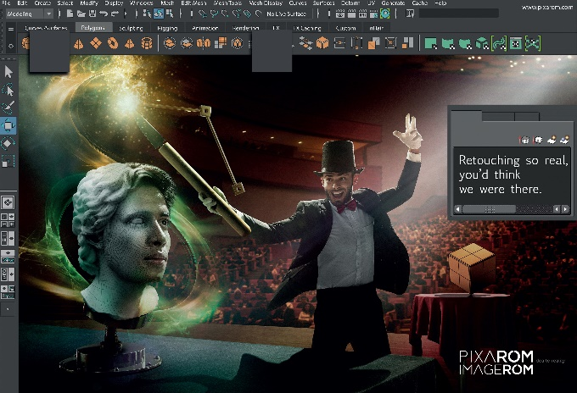Activate the Scale tool
Image resolution: width=577 pixels, height=393 pixels.
coord(8,161)
